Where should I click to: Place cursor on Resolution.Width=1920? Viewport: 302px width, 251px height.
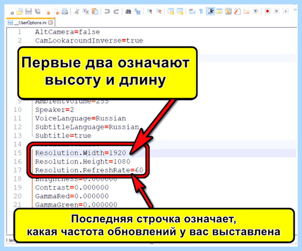81,153
